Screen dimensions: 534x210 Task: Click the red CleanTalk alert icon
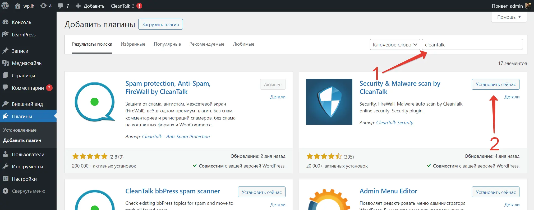(139, 6)
